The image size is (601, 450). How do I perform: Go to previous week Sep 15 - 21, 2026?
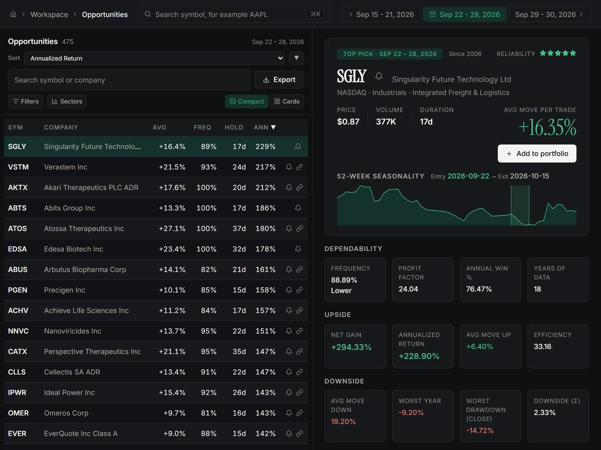pos(381,14)
